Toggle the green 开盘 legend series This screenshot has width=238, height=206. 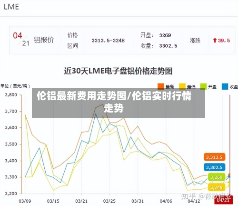coord(208,87)
